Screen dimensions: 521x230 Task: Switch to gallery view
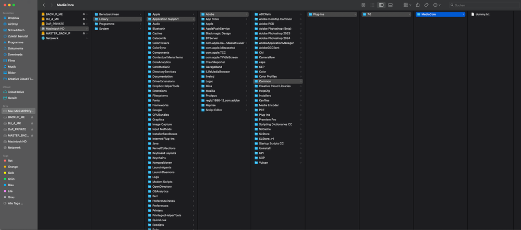391,5
